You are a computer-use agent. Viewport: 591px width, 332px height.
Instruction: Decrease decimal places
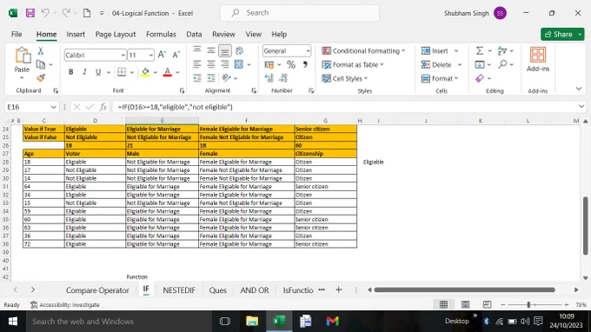click(283, 78)
